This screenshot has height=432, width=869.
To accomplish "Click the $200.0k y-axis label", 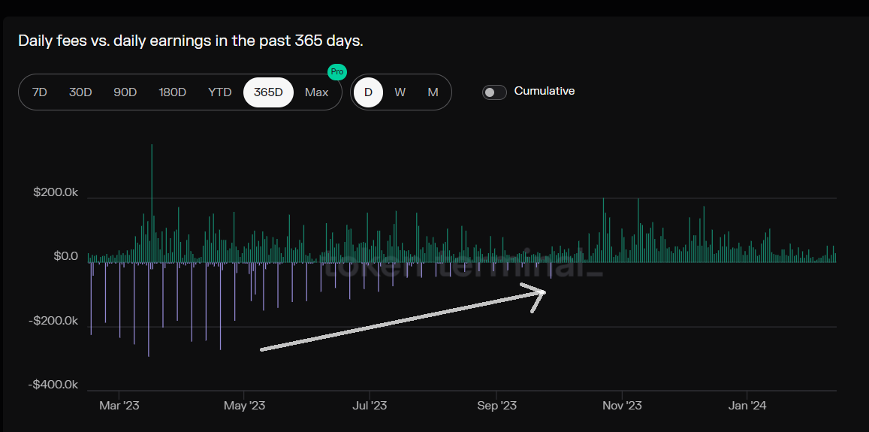I will (56, 192).
